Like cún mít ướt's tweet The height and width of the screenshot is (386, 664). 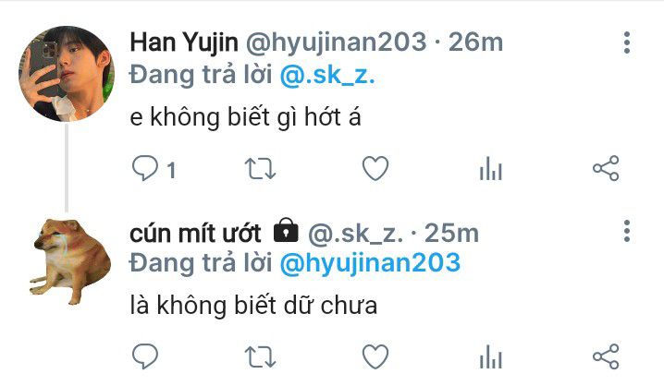(375, 356)
